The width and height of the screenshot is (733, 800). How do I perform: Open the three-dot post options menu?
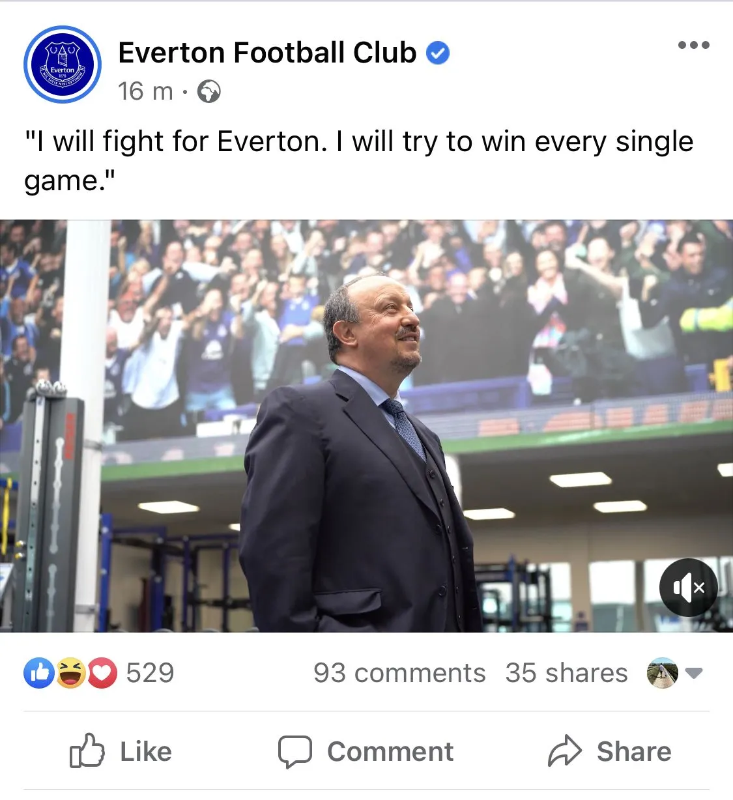(x=693, y=45)
